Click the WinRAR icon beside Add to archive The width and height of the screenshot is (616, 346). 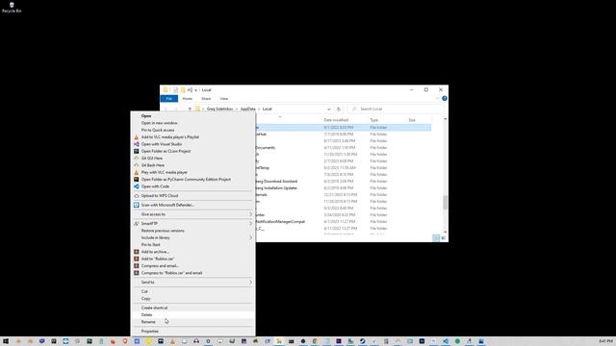click(x=137, y=252)
